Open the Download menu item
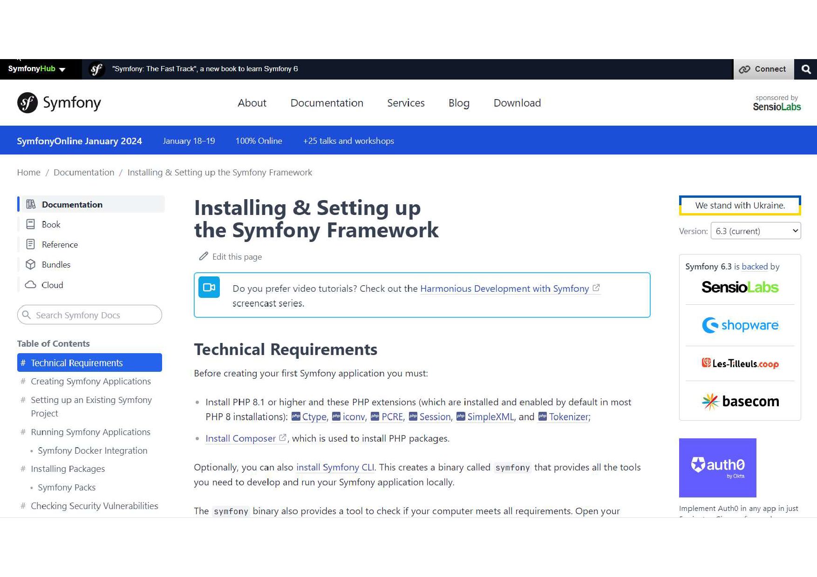 point(517,103)
